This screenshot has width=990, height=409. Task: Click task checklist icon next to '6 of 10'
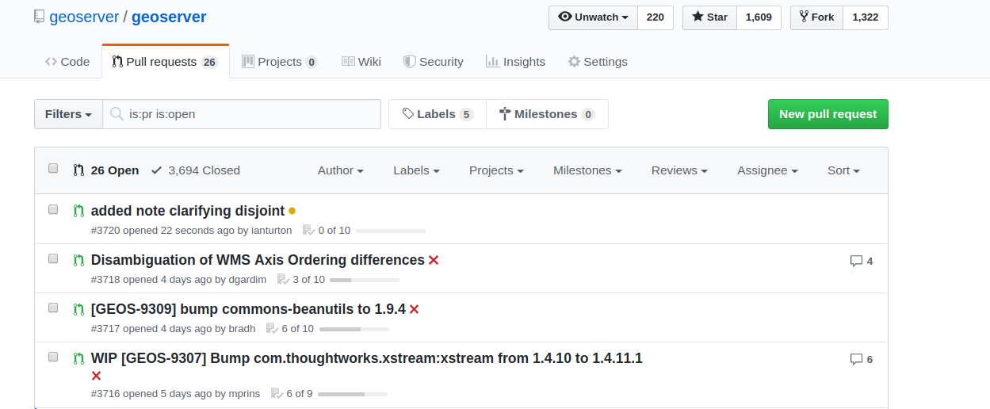click(x=272, y=329)
